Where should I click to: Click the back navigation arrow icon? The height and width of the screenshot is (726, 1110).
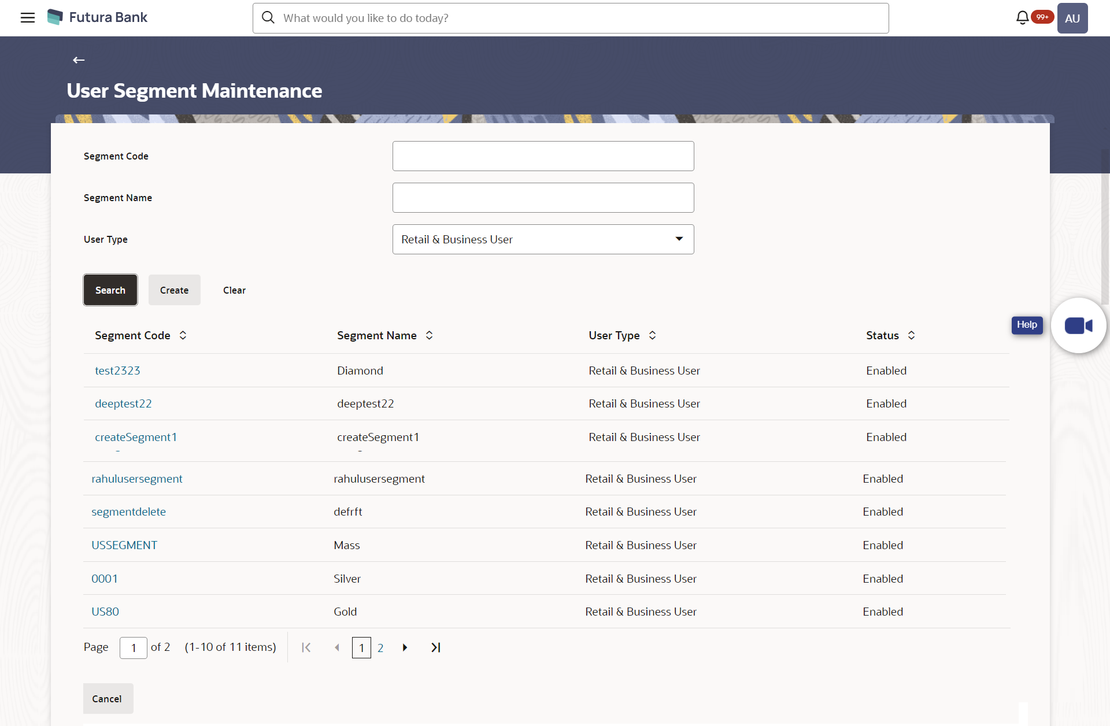(x=79, y=60)
